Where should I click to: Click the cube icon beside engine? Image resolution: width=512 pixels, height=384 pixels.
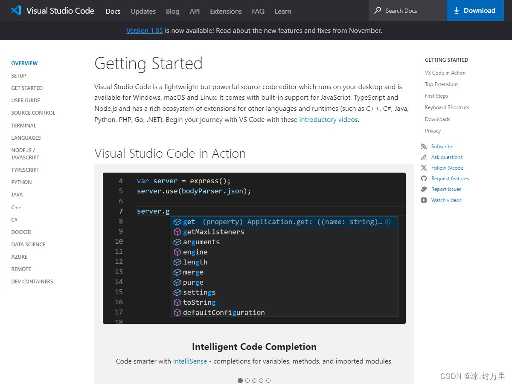[177, 252]
